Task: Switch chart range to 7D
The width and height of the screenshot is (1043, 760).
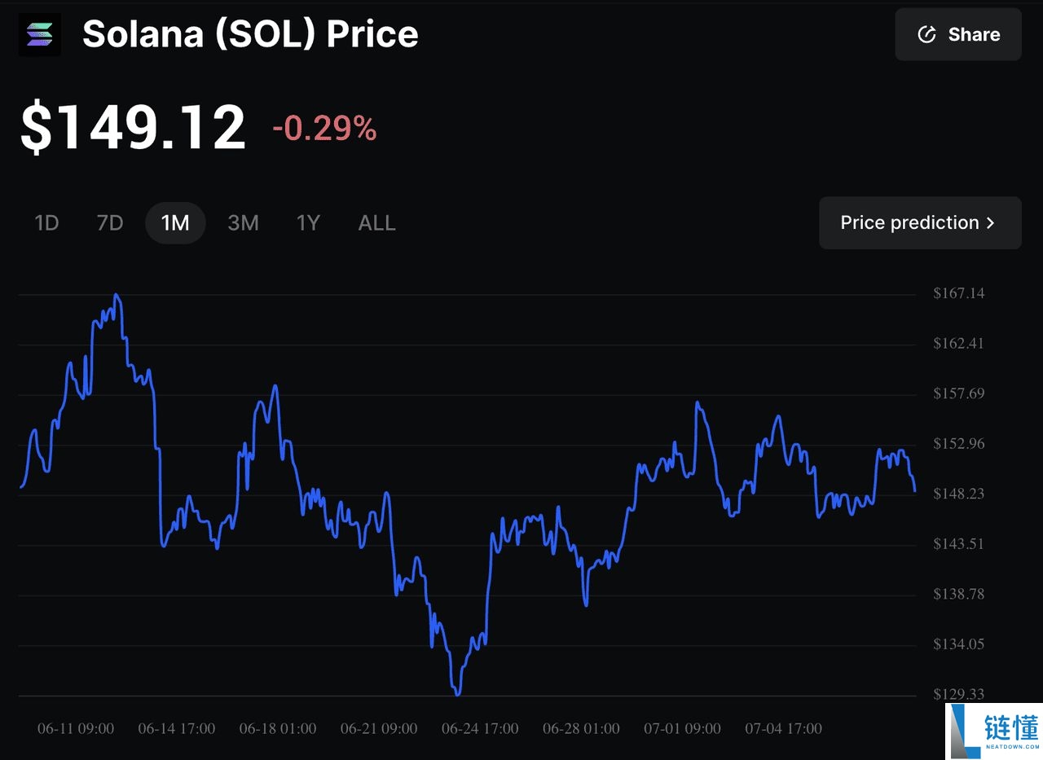Action: tap(109, 222)
